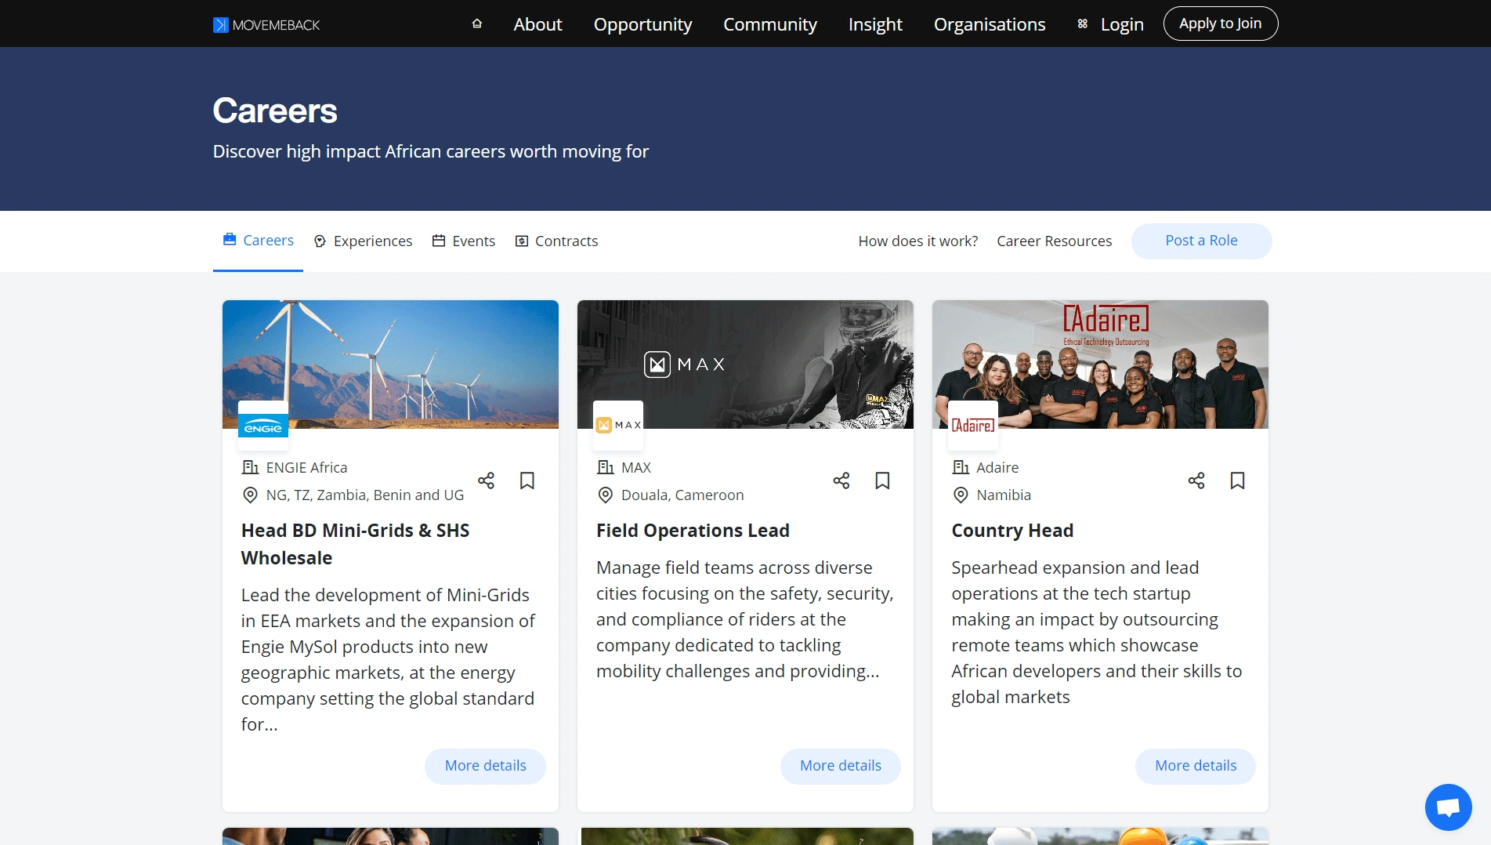Click the Adaire organisation name
The image size is (1491, 845).
997,467
